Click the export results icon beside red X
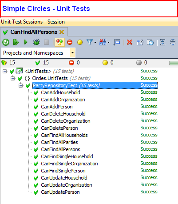Screen dimensions: 178x204 (x=140, y=42)
